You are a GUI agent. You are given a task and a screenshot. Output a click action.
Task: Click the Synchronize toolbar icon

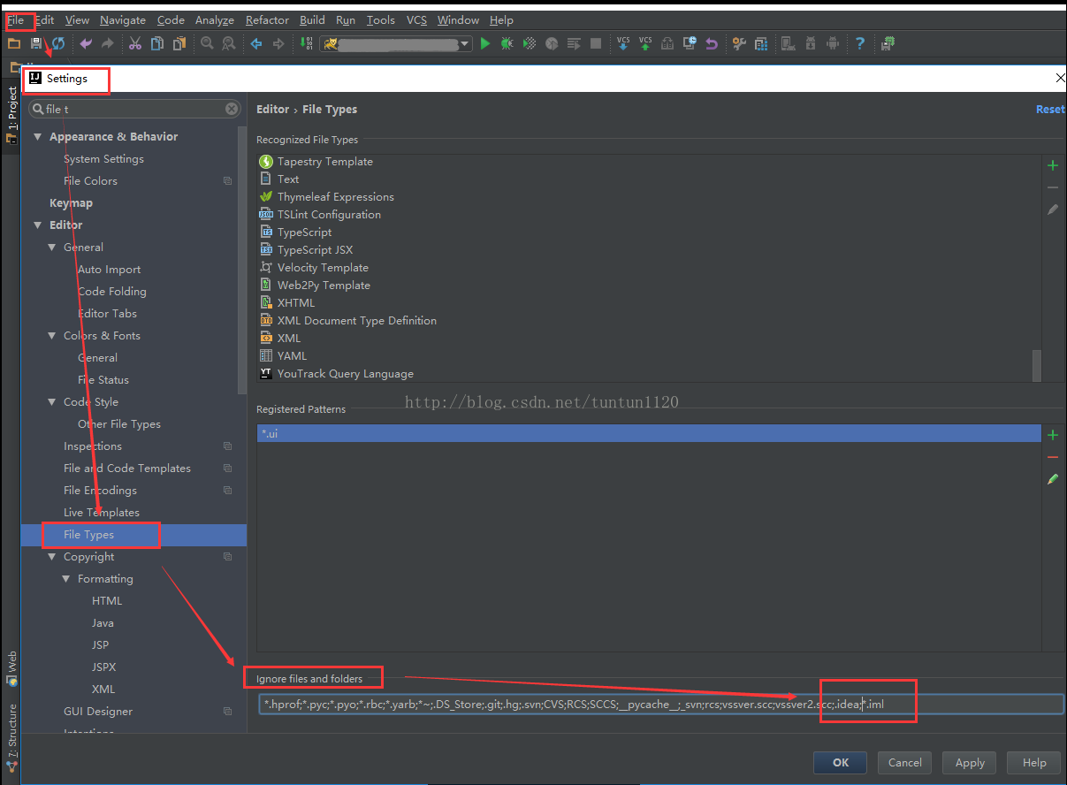[58, 43]
